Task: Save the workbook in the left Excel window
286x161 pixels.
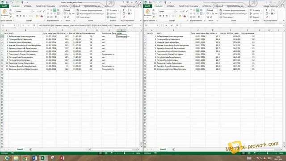Action: point(7,2)
